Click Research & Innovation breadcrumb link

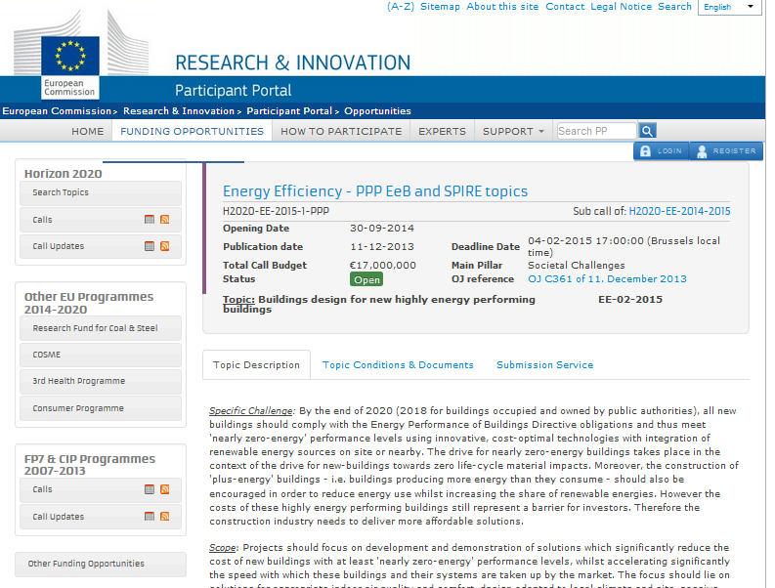click(x=179, y=110)
